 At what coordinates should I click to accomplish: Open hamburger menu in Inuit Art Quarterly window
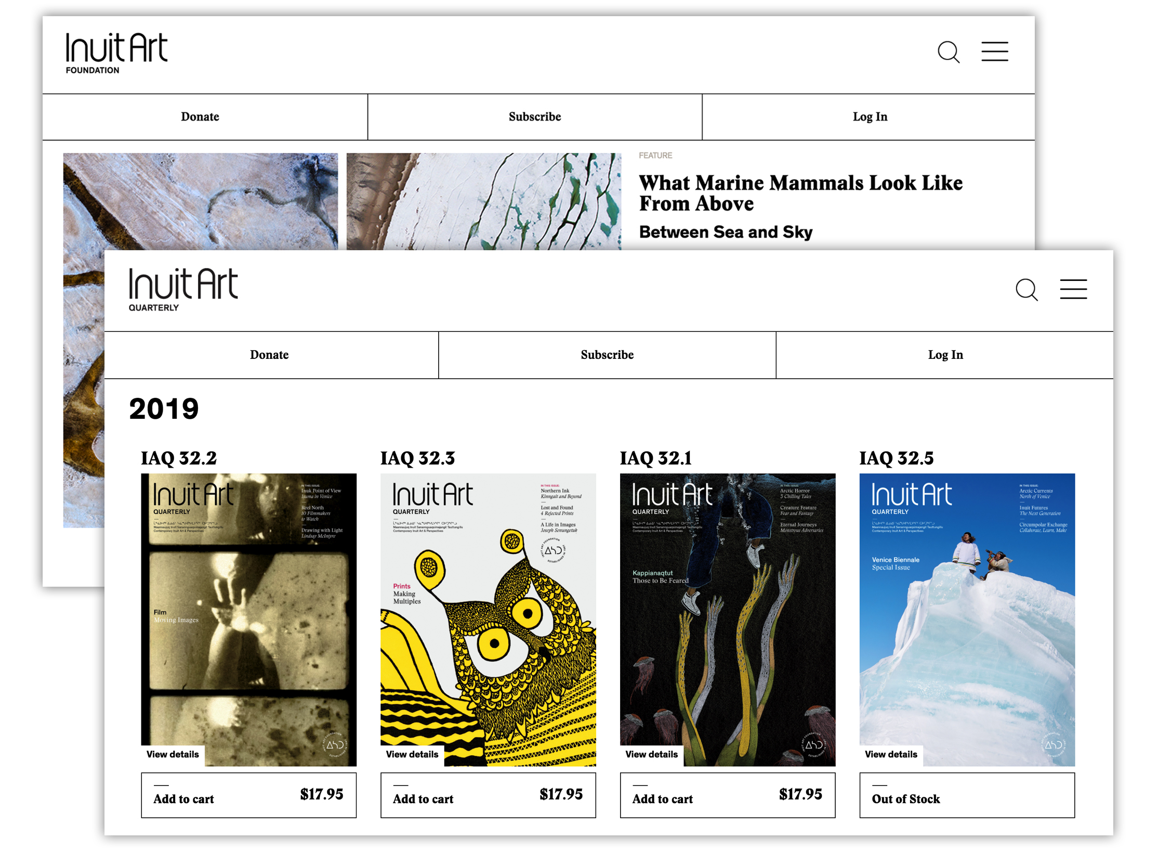click(x=1073, y=289)
